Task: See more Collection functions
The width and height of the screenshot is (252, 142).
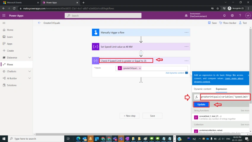Action: (x=245, y=124)
